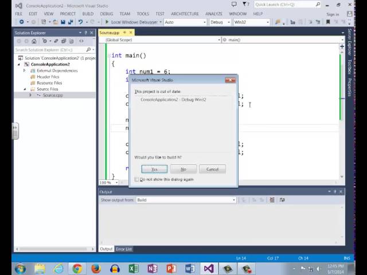Open the TOOLS menu
367x275 pixels.
[143, 14]
